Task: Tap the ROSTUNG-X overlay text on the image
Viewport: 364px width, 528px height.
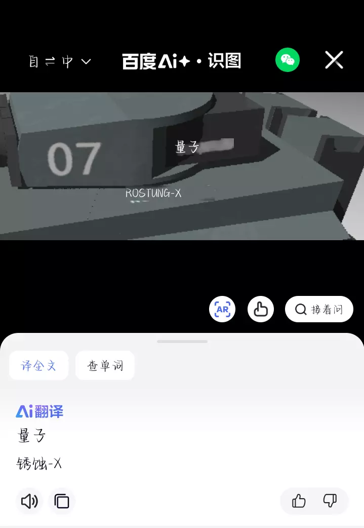Action: (153, 193)
